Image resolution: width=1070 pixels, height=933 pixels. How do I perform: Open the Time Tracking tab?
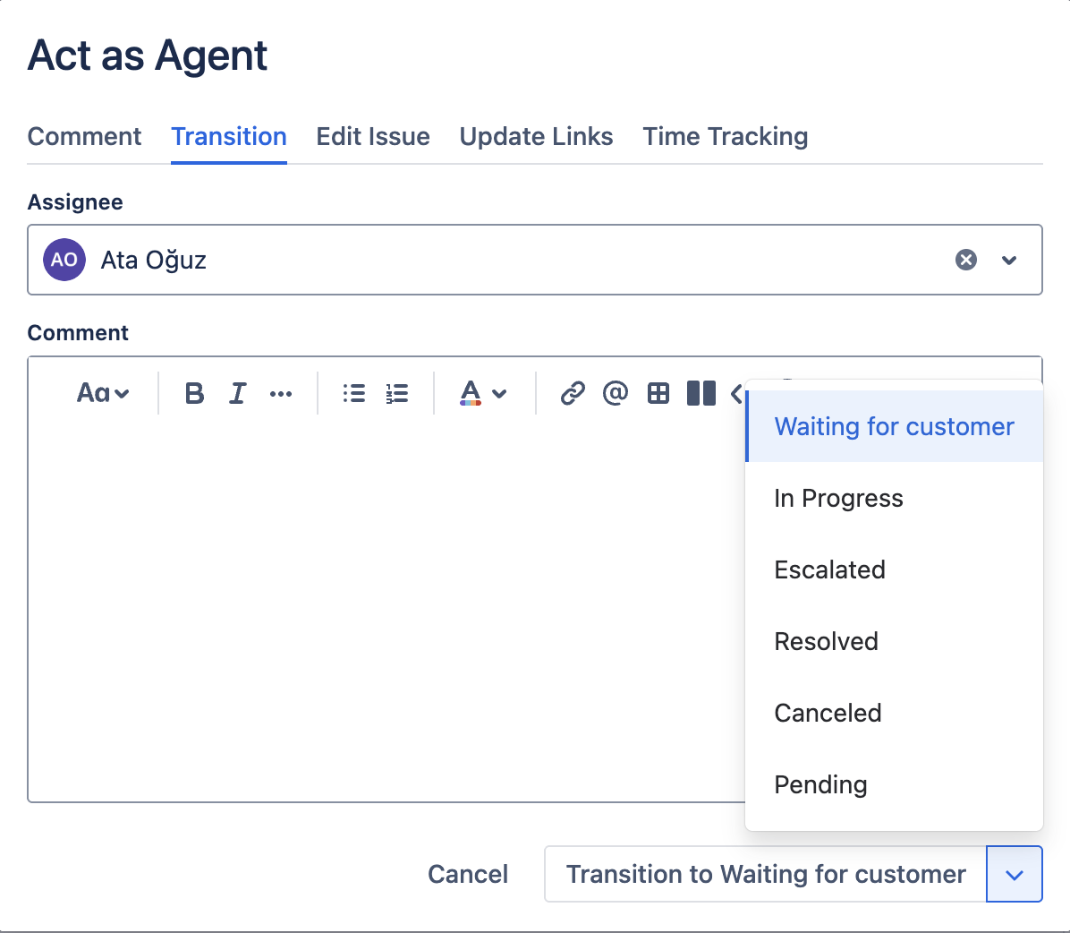[x=726, y=137]
